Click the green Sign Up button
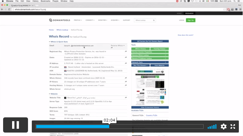Screen dimensions: 243x136 190,20
